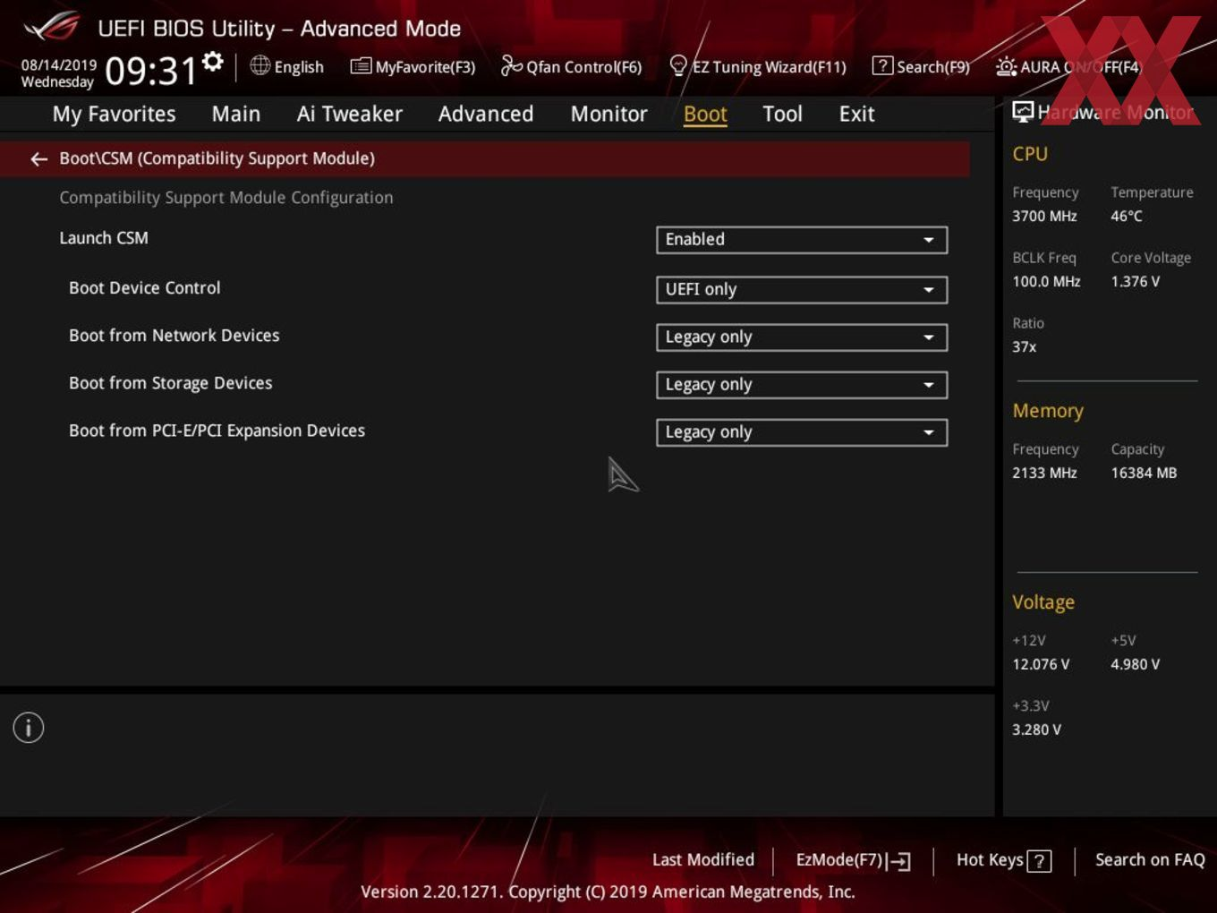Select the Boot tab
Viewport: 1217px width, 913px height.
click(x=705, y=114)
